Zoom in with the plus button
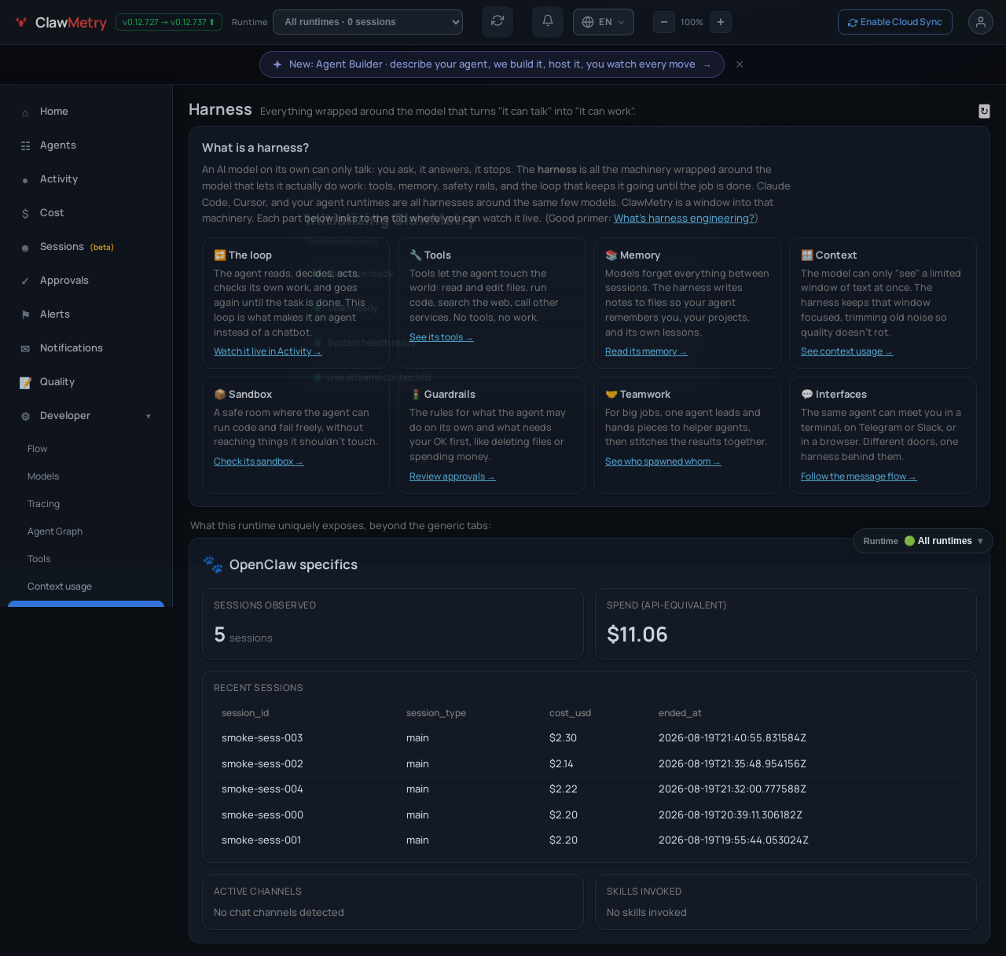This screenshot has width=1006, height=956. tap(721, 22)
